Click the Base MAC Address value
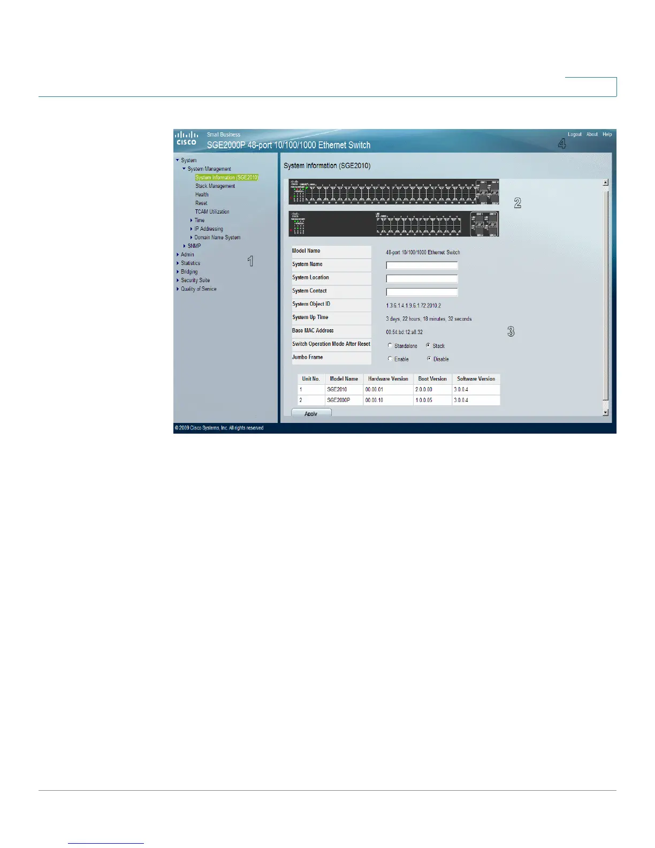This screenshot has width=655, height=848. pyautogui.click(x=404, y=332)
